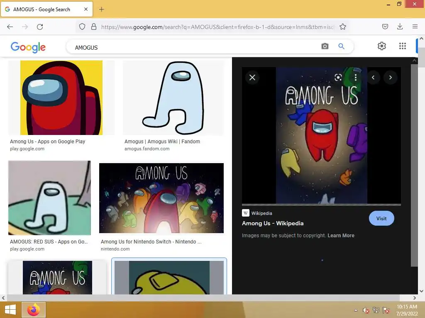
Task: Click 'amogus.fandom.com' source text
Action: (147, 149)
